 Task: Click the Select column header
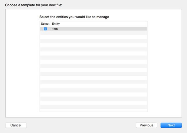tap(45, 24)
